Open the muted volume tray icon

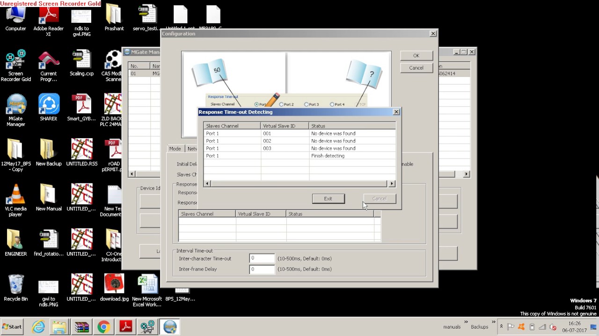[x=553, y=327]
